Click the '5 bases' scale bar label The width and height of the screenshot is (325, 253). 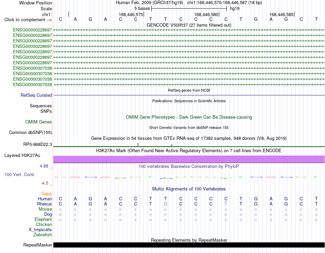(142, 9)
